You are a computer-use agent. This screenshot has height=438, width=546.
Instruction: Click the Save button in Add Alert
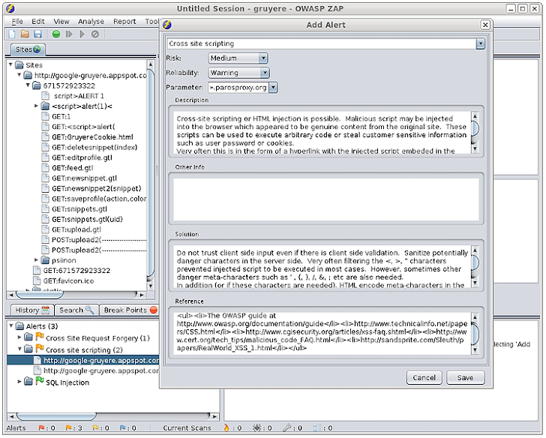pyautogui.click(x=465, y=378)
